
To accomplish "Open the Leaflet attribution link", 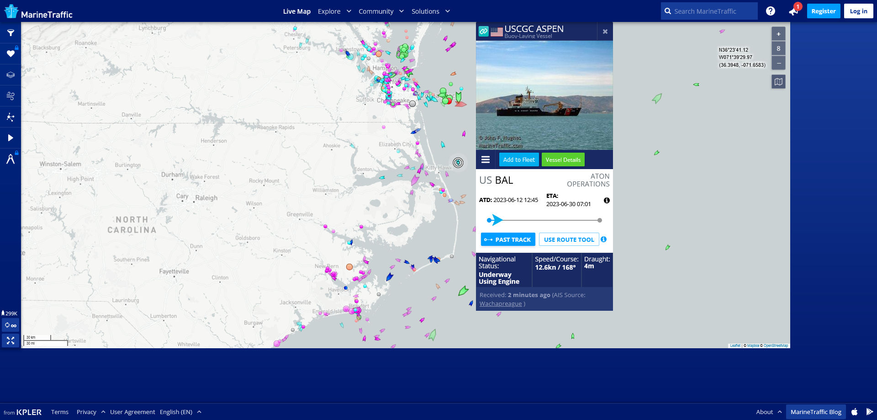I will pyautogui.click(x=735, y=346).
